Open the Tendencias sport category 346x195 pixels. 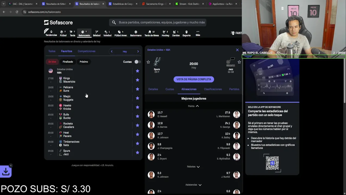pos(51,33)
